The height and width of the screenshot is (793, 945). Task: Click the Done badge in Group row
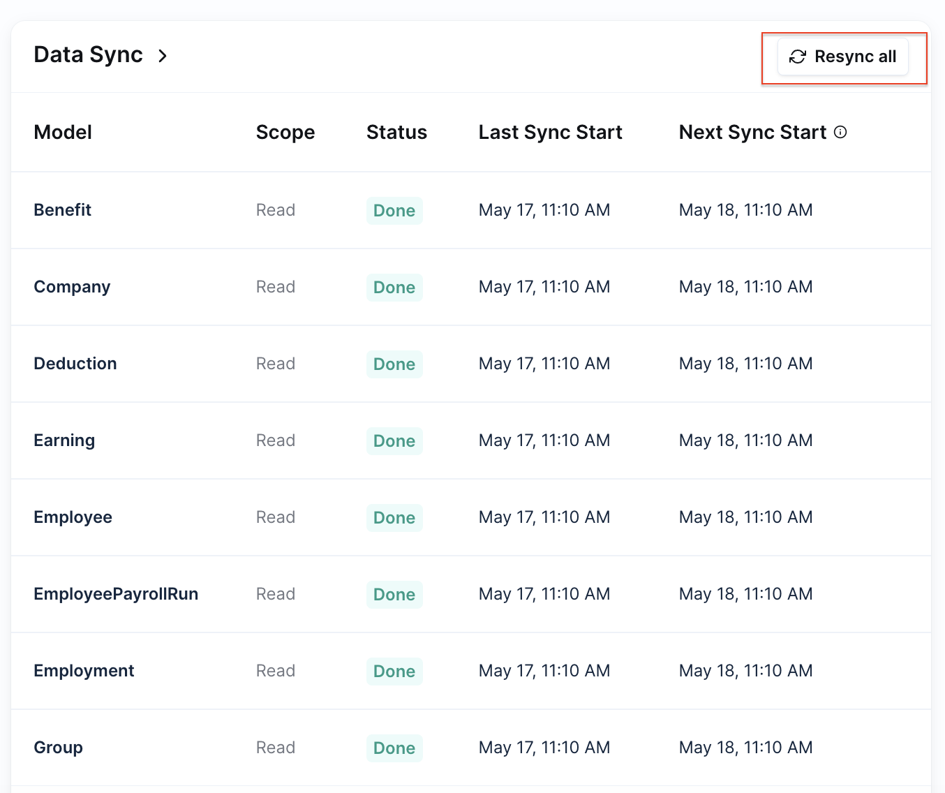[x=394, y=748]
